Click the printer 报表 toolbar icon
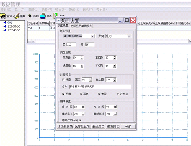Screen dimensions: 191x146 [43, 16]
